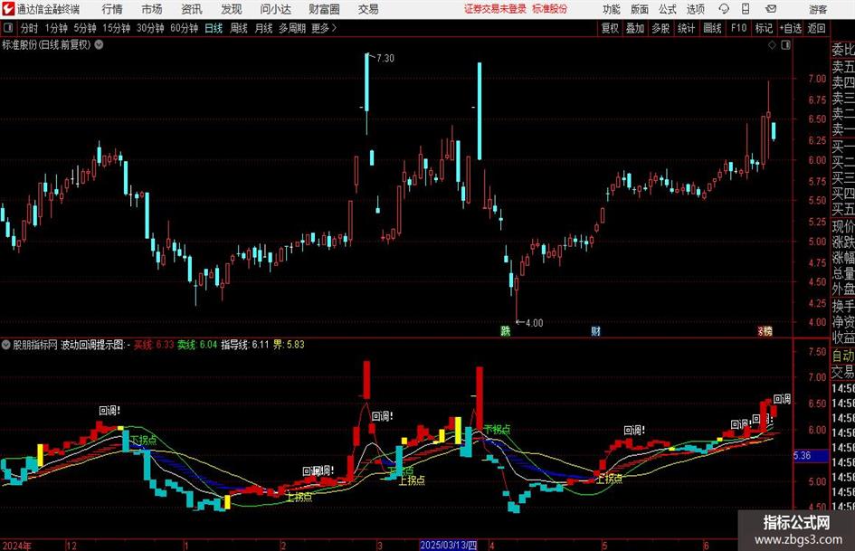Click the 界 5.83 indicator value

[289, 345]
